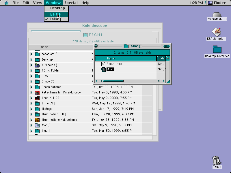Bring the Kaleidoscope window to front
Screen dimensions: 231x173
[95, 26]
